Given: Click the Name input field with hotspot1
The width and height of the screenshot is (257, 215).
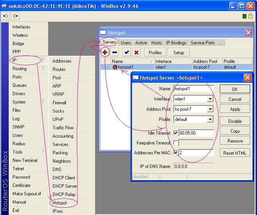Looking at the screenshot, I should click(193, 89).
